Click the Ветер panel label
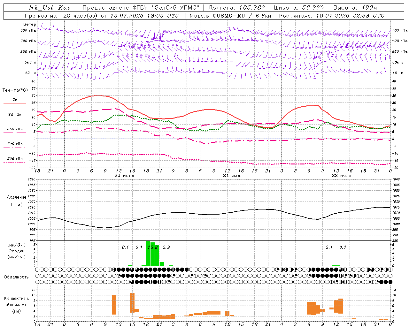The width and height of the screenshot is (409, 327). tap(29, 24)
